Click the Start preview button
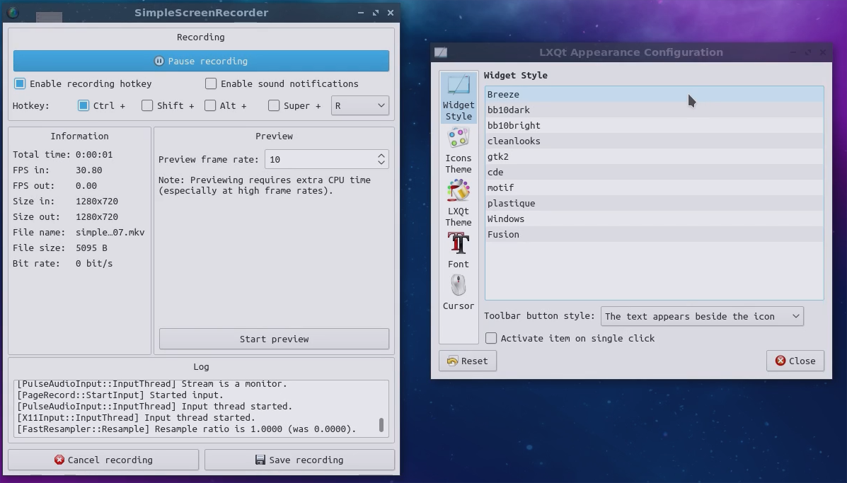 pyautogui.click(x=274, y=339)
